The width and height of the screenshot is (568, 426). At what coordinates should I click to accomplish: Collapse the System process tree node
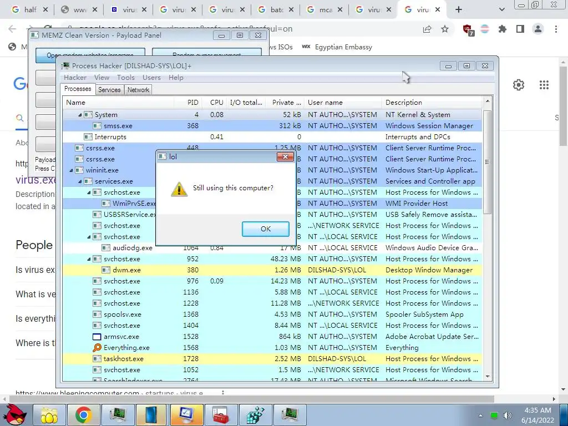(x=80, y=115)
